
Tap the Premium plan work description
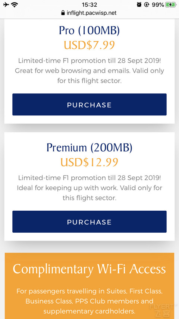89,188
